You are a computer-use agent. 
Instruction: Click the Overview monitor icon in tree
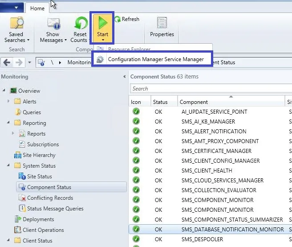(x=13, y=91)
